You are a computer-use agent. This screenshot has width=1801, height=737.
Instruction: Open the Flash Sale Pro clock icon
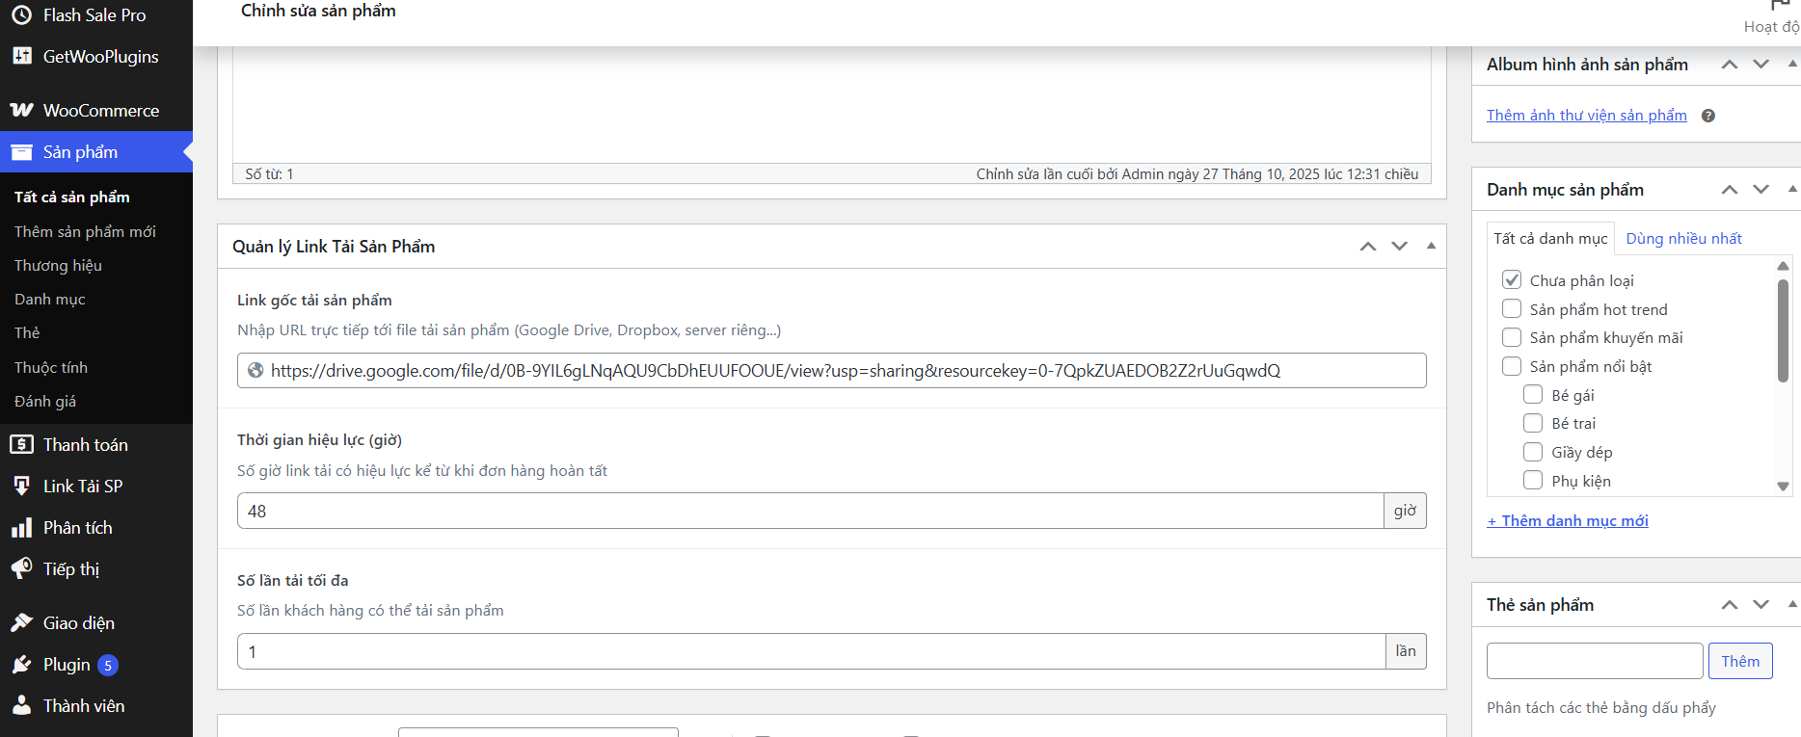[x=21, y=15]
